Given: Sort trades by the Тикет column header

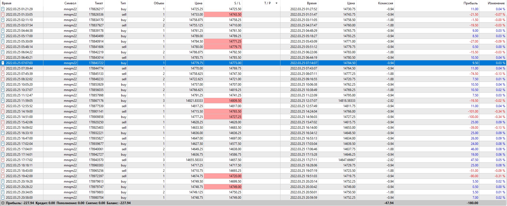Looking at the screenshot, I should click(99, 3).
